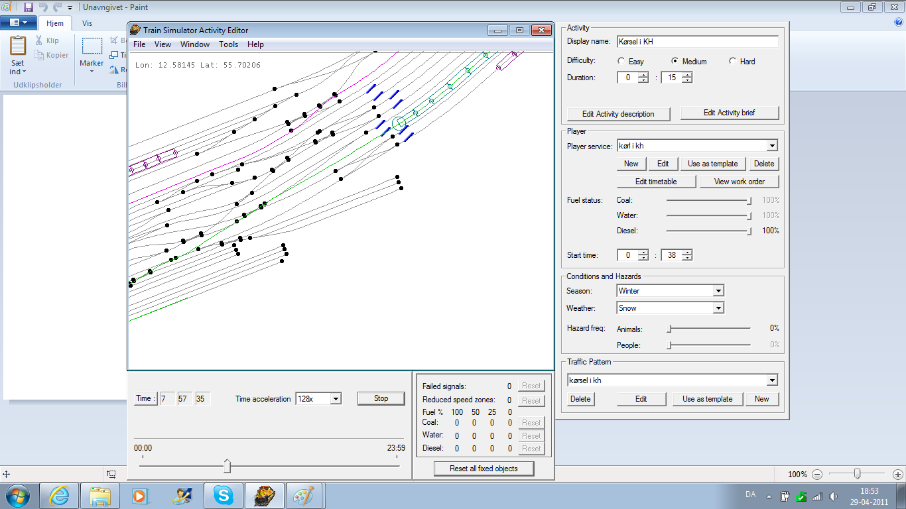Open the Weather dropdown showing Snow
This screenshot has height=509, width=906.
tap(718, 308)
